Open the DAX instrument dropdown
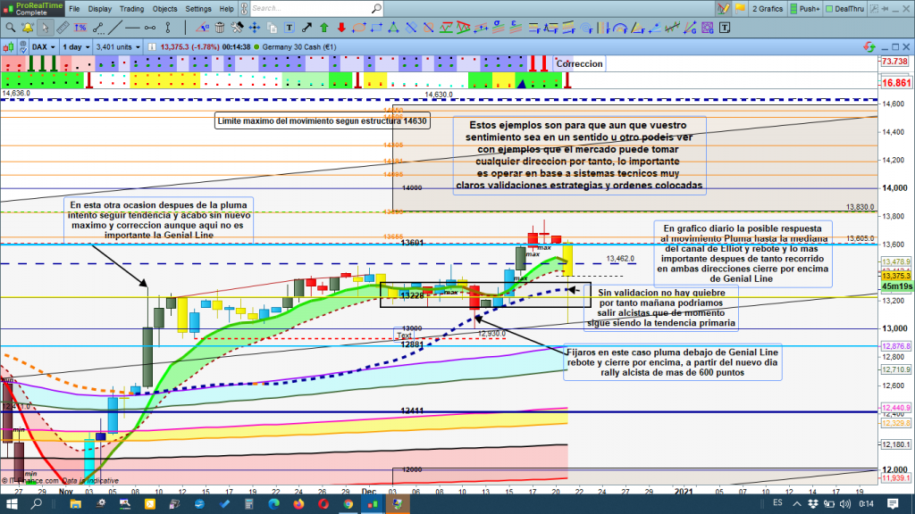The image size is (915, 514). pos(44,46)
